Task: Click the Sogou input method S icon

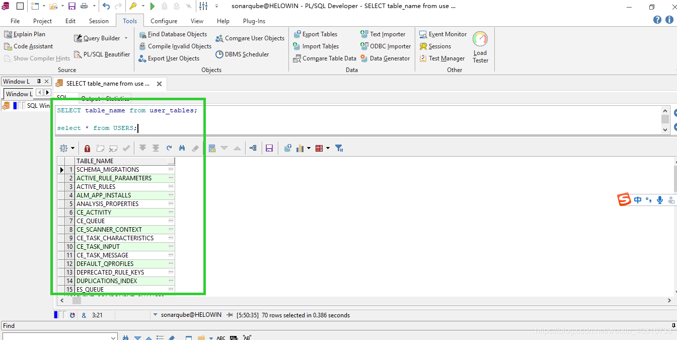Action: pos(624,199)
